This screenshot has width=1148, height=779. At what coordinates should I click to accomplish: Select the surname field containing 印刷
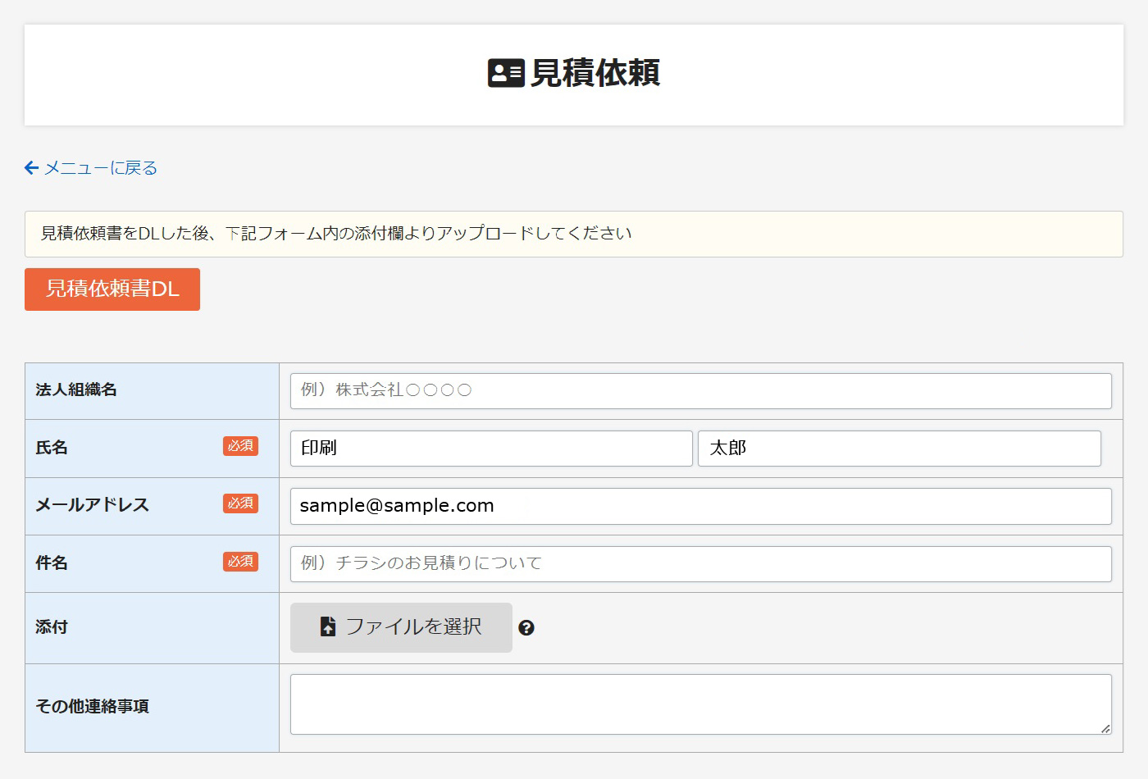[x=491, y=449]
